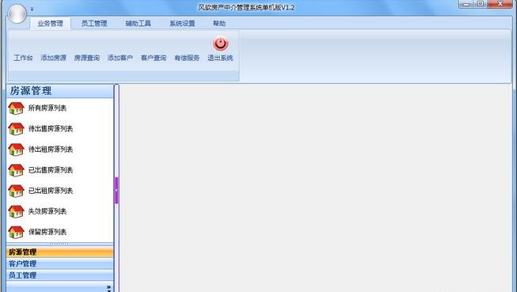Maximize the application window
Screen dimensions: 517x292
tap(481, 4)
